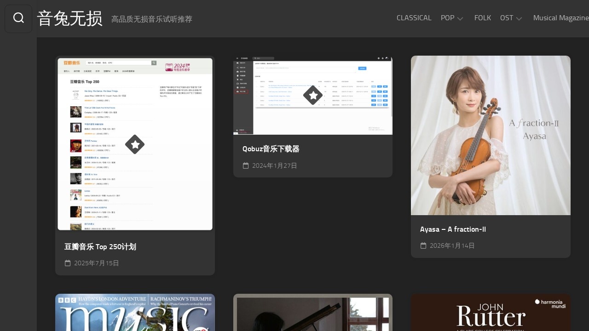Screen dimensions: 589x331
Task: Click the 音兔无损 site title
Action: click(69, 18)
